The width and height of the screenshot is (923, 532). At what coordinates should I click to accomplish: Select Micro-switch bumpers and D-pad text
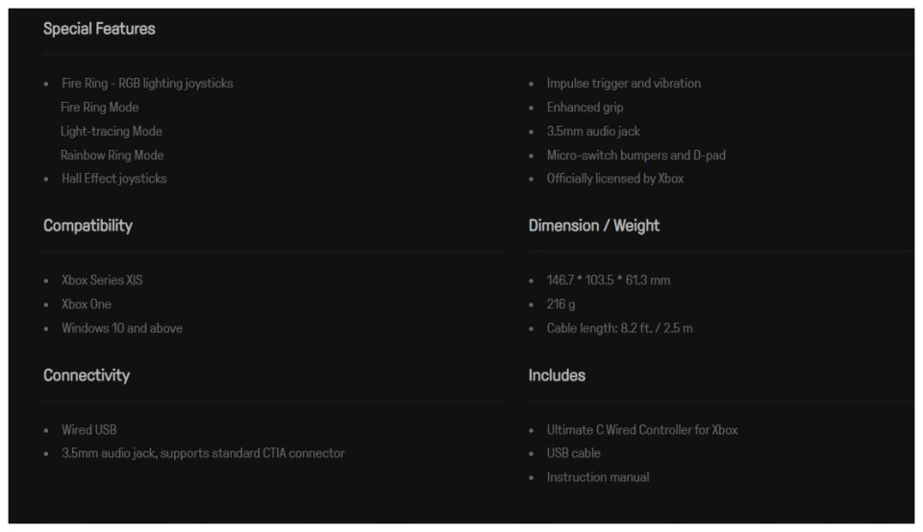click(x=636, y=156)
